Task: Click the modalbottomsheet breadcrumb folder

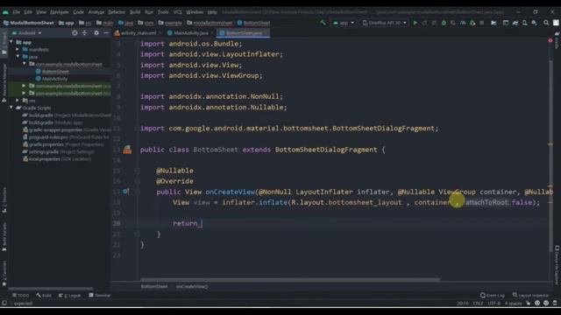Action: click(x=210, y=23)
